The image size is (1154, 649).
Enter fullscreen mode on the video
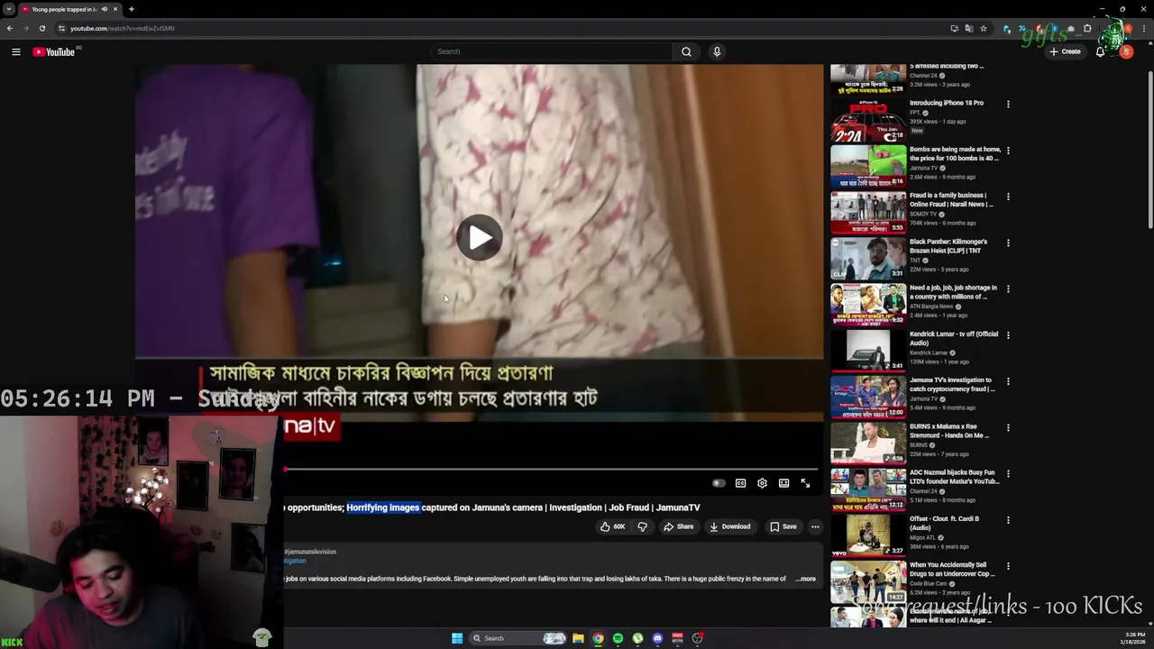(805, 483)
